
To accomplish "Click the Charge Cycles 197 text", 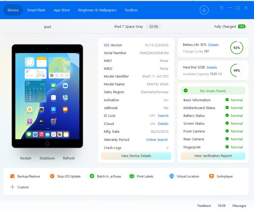I will (196, 51).
